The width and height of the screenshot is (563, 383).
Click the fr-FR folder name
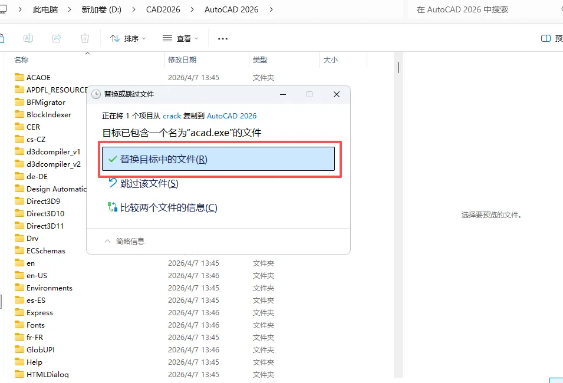coord(35,338)
